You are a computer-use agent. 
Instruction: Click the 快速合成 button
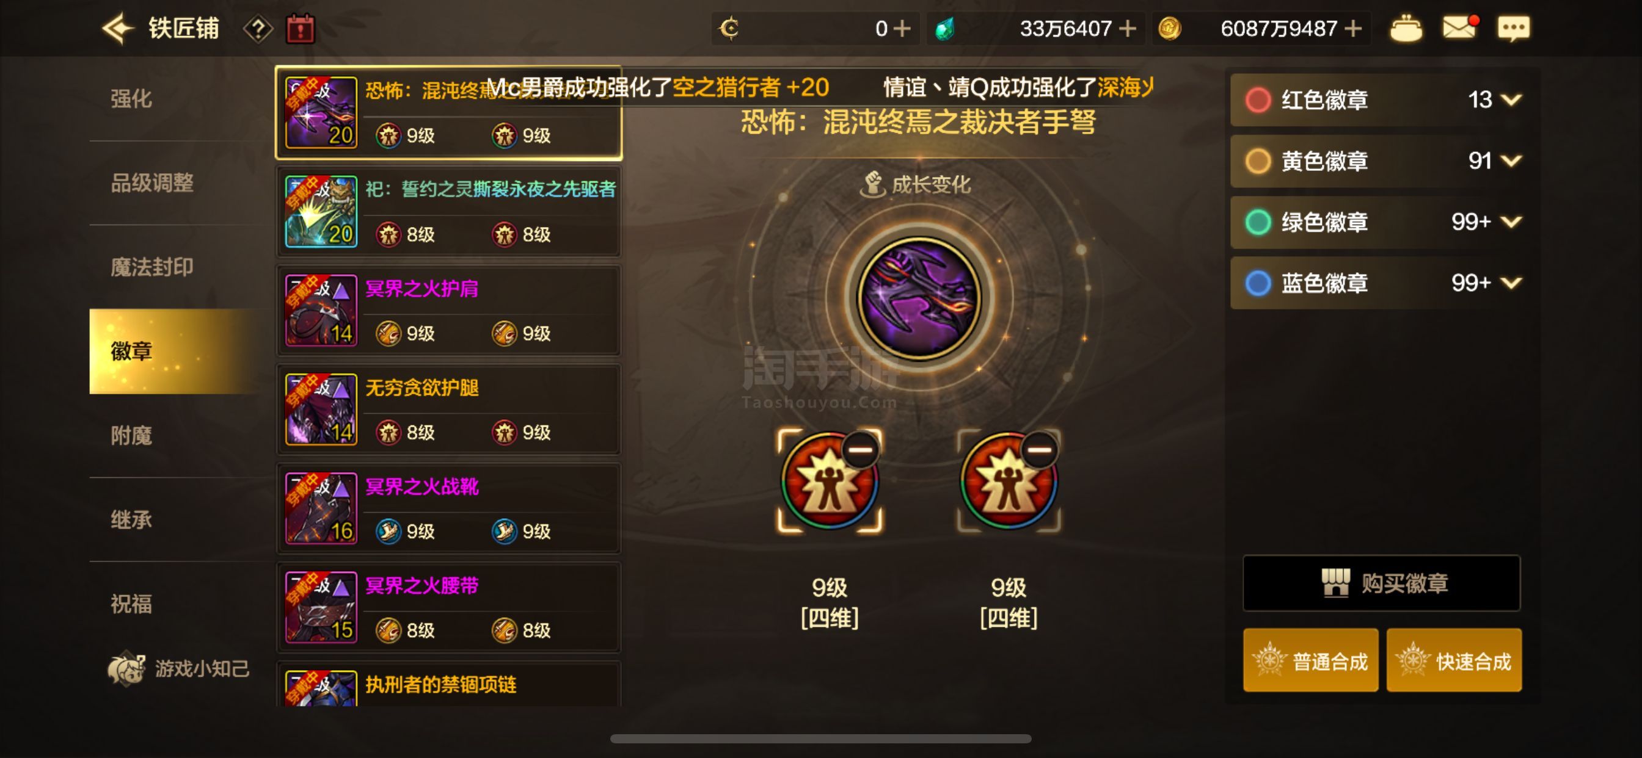(x=1454, y=660)
